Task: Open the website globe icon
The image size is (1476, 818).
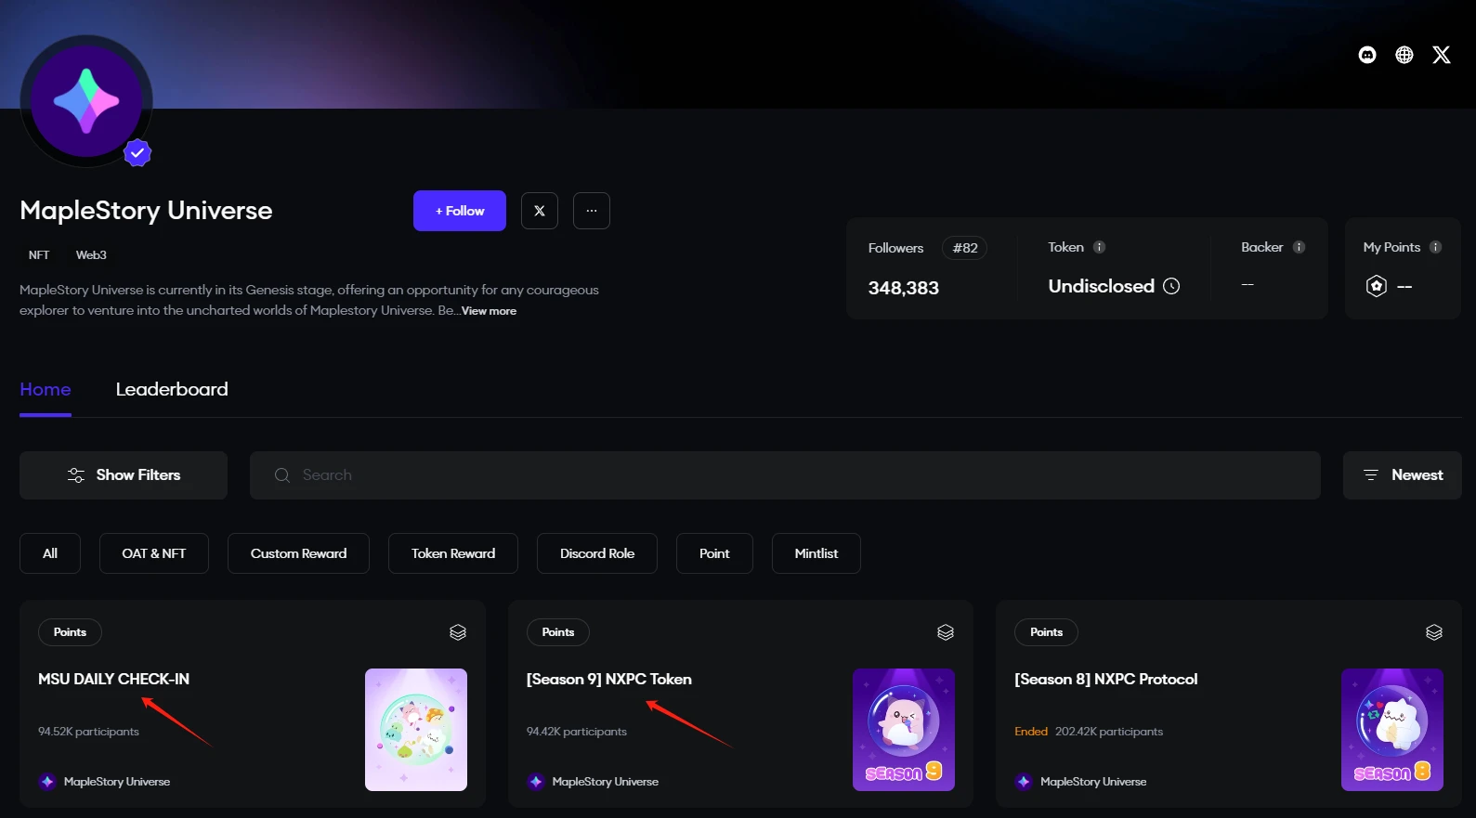Action: 1404,55
